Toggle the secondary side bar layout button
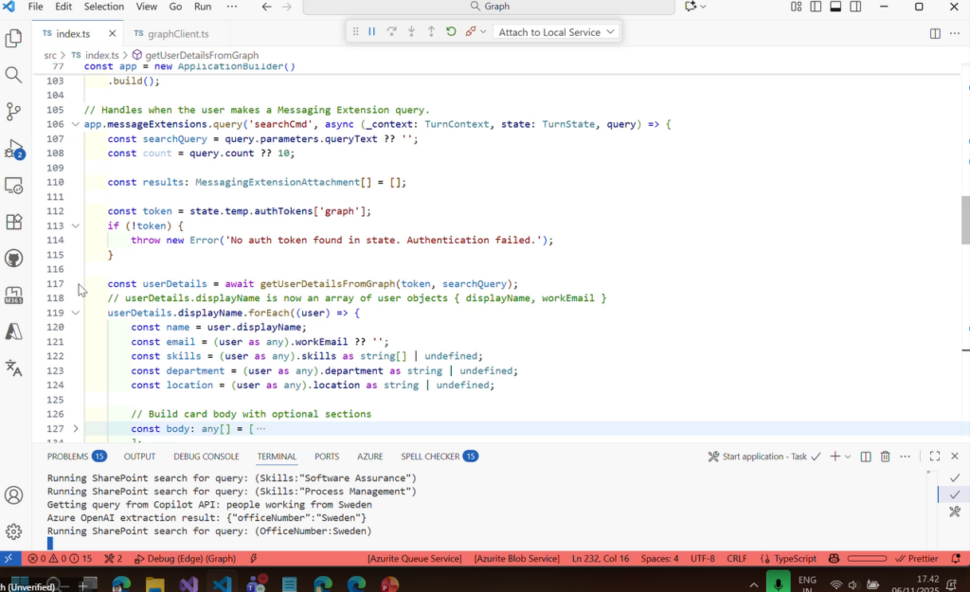Screen dimensions: 970x592 click(x=856, y=7)
